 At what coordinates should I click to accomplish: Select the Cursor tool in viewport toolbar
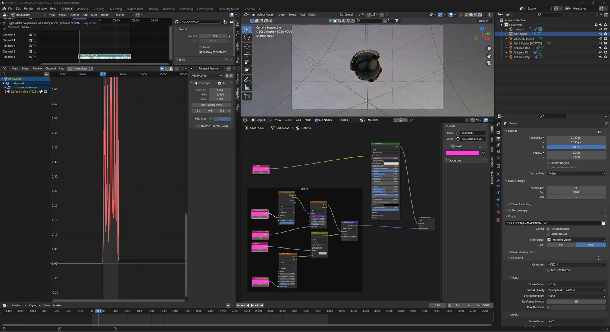(247, 37)
